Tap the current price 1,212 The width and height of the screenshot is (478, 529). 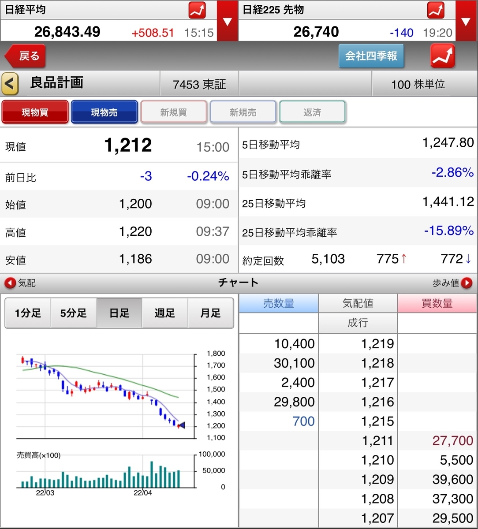tap(128, 145)
